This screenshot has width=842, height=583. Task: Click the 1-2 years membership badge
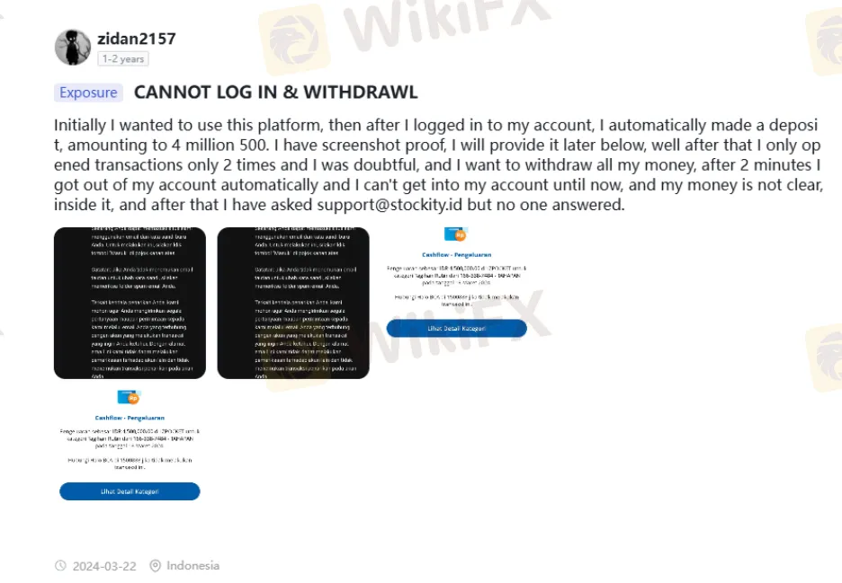123,59
